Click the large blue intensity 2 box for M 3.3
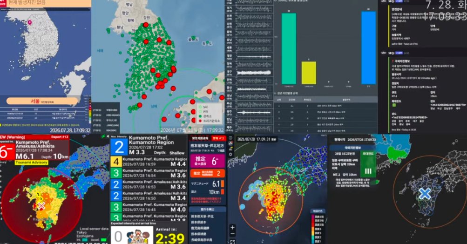 point(119,146)
